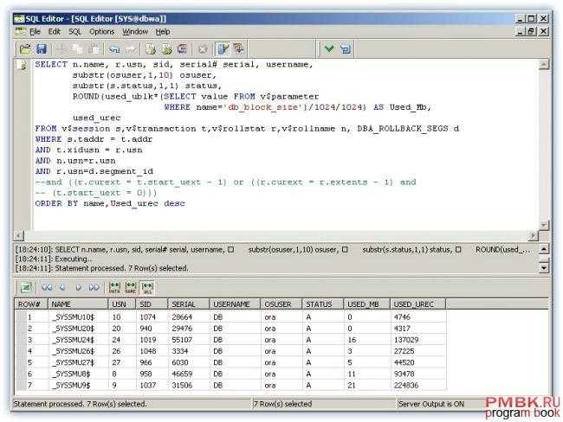Click the STATUS column header
The image size is (563, 422).
[x=323, y=304]
